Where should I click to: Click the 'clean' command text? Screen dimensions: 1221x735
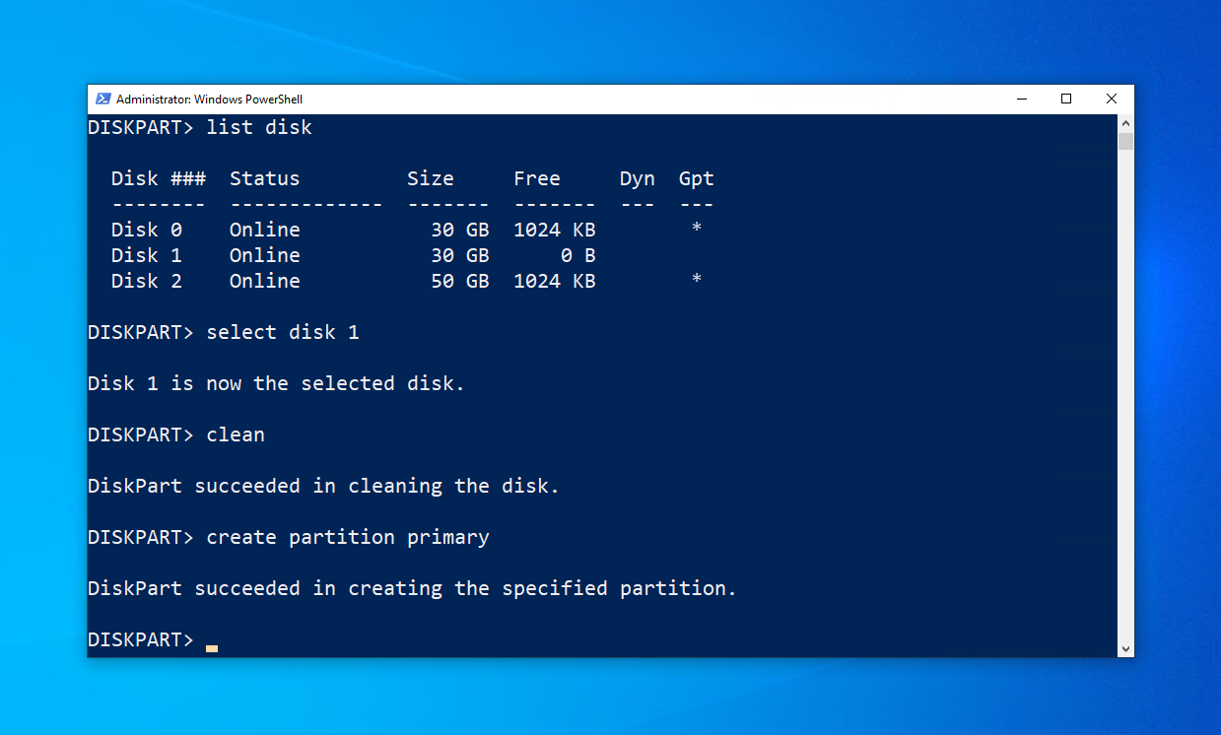tap(236, 434)
